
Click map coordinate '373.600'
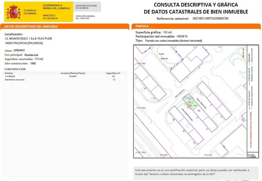163,155
